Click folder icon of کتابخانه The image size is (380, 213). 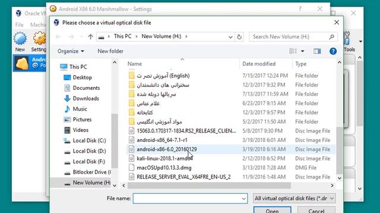[x=131, y=112]
